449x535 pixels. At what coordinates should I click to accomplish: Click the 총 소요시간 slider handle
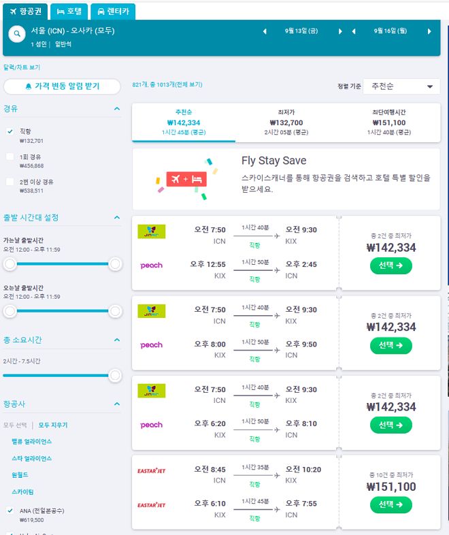[x=115, y=375]
